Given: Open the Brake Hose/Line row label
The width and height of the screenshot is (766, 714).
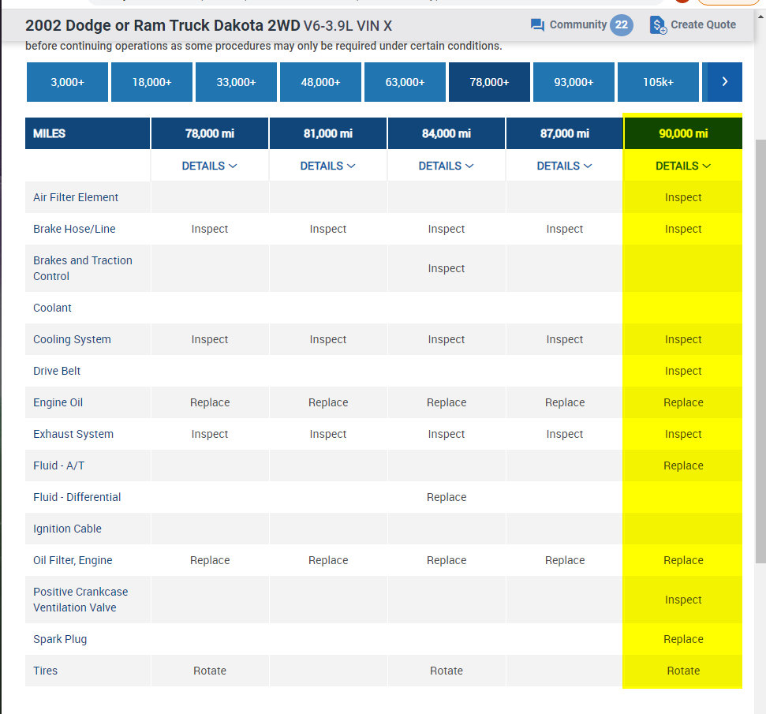Looking at the screenshot, I should point(74,230).
